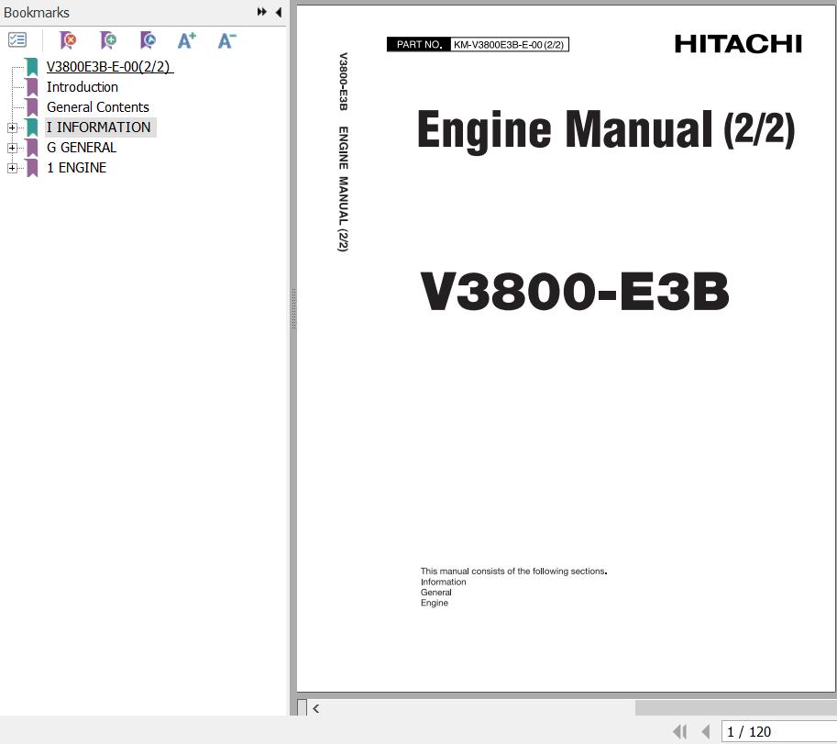Image resolution: width=837 pixels, height=744 pixels.
Task: Click the vertical spine text V3800-E3B
Action: tap(343, 82)
